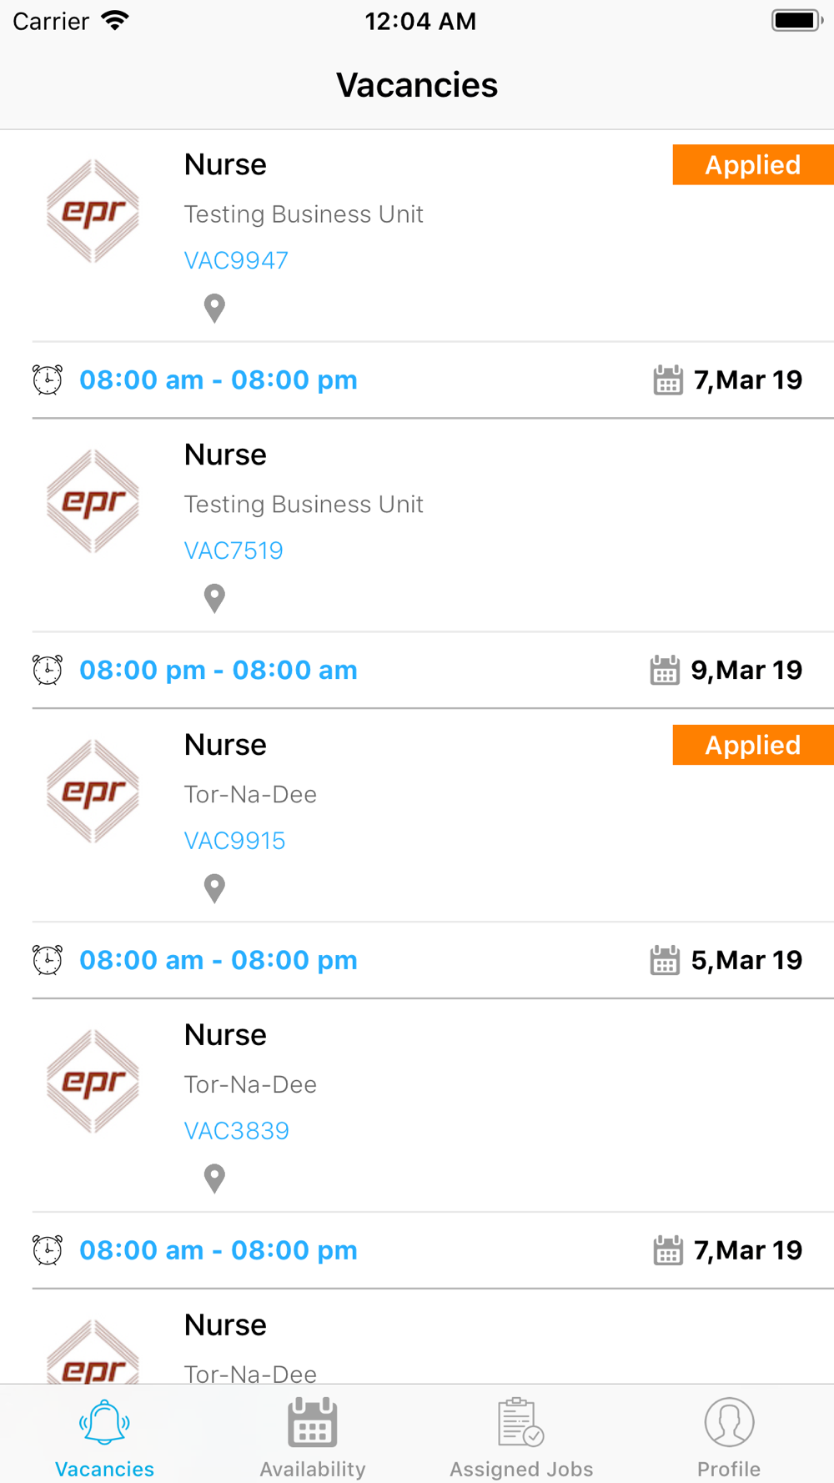Open vacancy link VAC9947
Screen dimensions: 834x1483
tap(236, 260)
